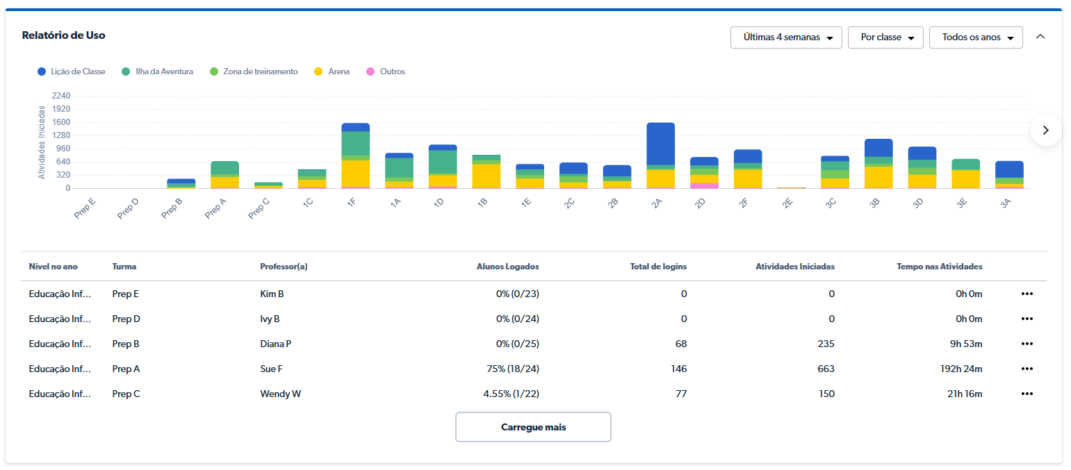Image resolution: width=1071 pixels, height=470 pixels.
Task: Open the three-dot menu for Prep B row
Action: tap(1027, 344)
